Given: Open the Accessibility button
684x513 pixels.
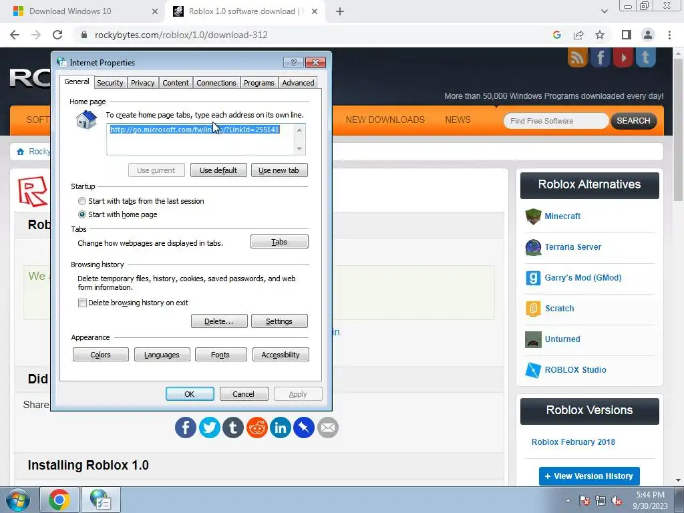Looking at the screenshot, I should tap(281, 355).
